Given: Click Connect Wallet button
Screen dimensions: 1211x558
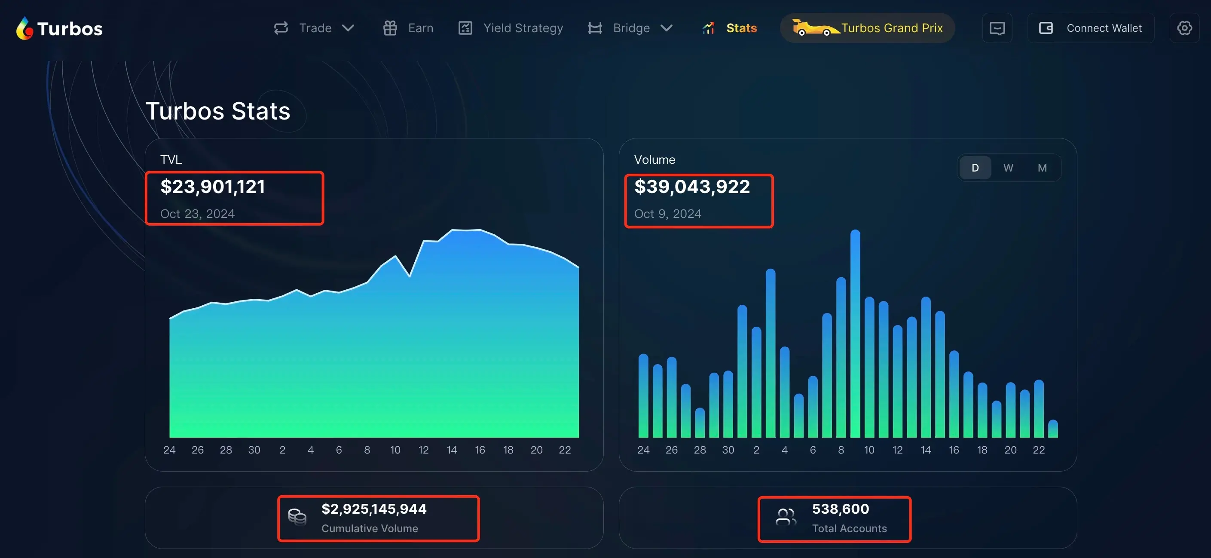Looking at the screenshot, I should (x=1091, y=28).
